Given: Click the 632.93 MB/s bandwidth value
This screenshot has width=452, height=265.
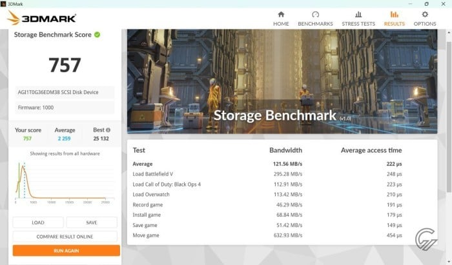Looking at the screenshot, I should tap(288, 235).
